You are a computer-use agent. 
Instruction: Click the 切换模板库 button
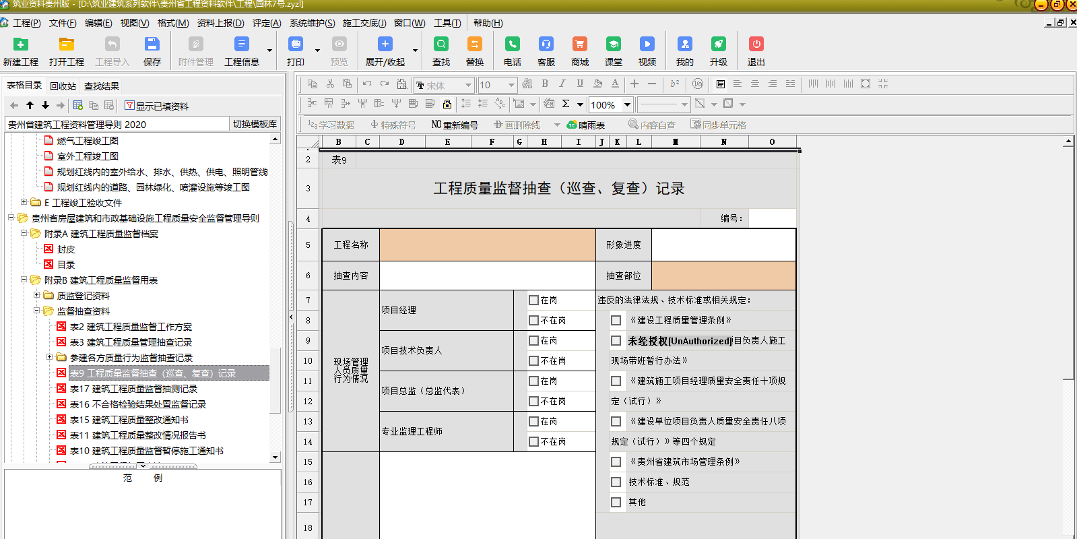[255, 124]
